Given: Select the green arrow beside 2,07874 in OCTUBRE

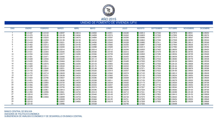Looking at the screenshot, I should (170, 33).
